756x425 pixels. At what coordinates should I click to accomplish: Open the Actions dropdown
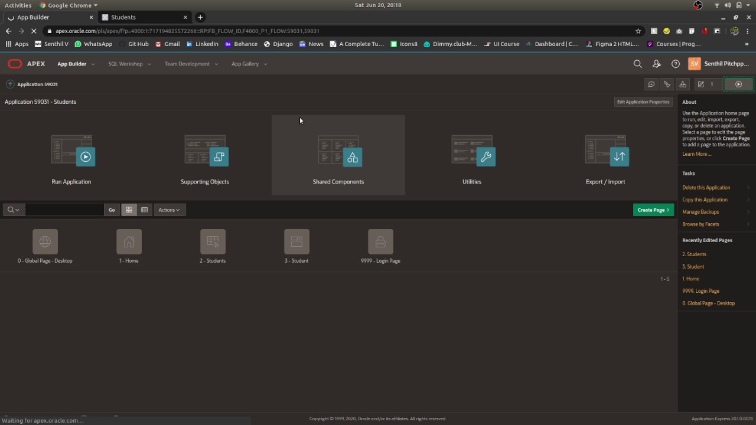pyautogui.click(x=169, y=210)
